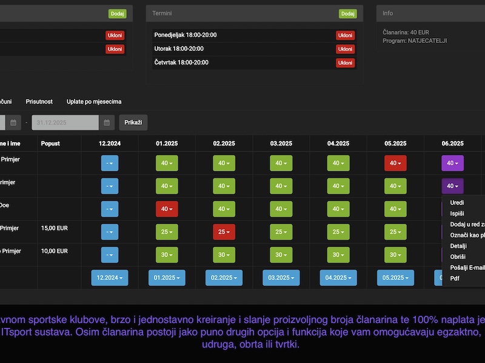Pick Obriši in the dropdown menu
The height and width of the screenshot is (363, 485).
458,257
